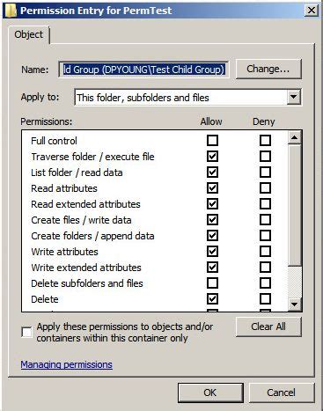323x411 pixels.
Task: Click the permissions list scrollbar thumb
Action: point(294,205)
